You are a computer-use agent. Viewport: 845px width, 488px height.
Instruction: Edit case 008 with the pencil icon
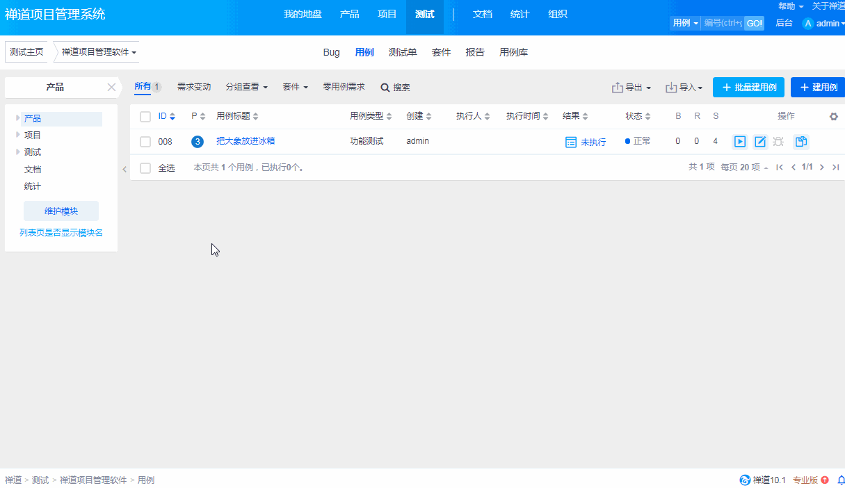760,142
